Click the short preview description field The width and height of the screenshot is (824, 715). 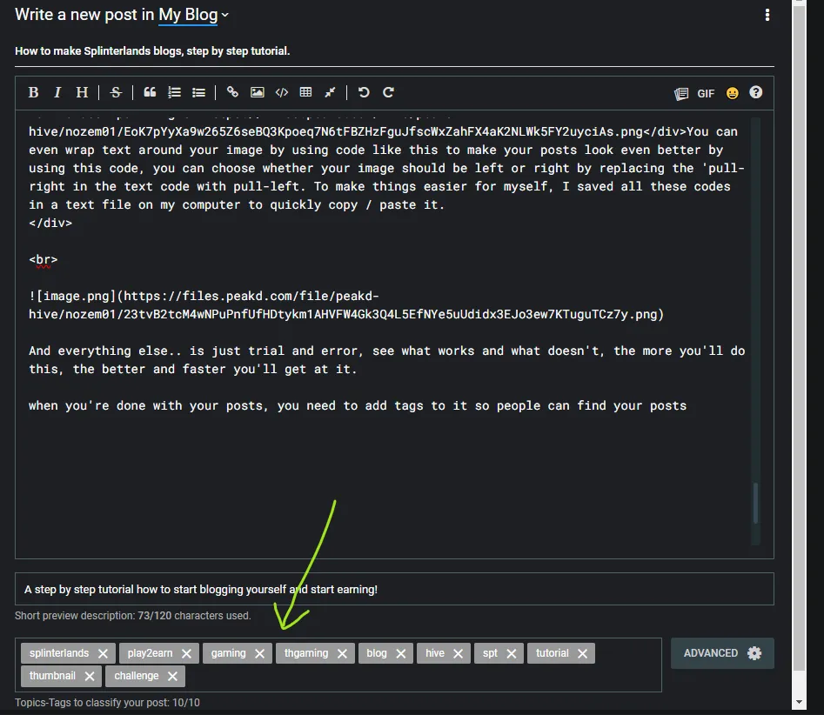394,589
